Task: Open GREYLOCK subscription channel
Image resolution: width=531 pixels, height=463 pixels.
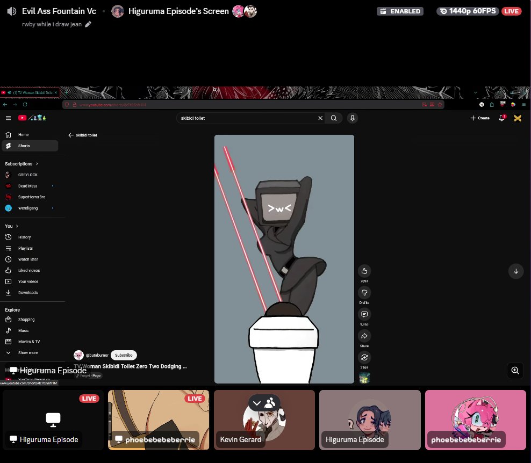Action: pyautogui.click(x=30, y=175)
